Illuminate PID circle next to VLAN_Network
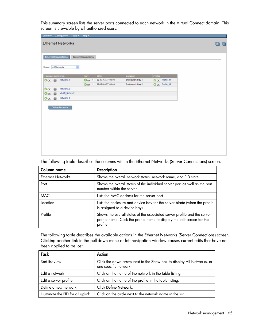The height and width of the screenshot is (331, 255). pyautogui.click(x=55, y=94)
